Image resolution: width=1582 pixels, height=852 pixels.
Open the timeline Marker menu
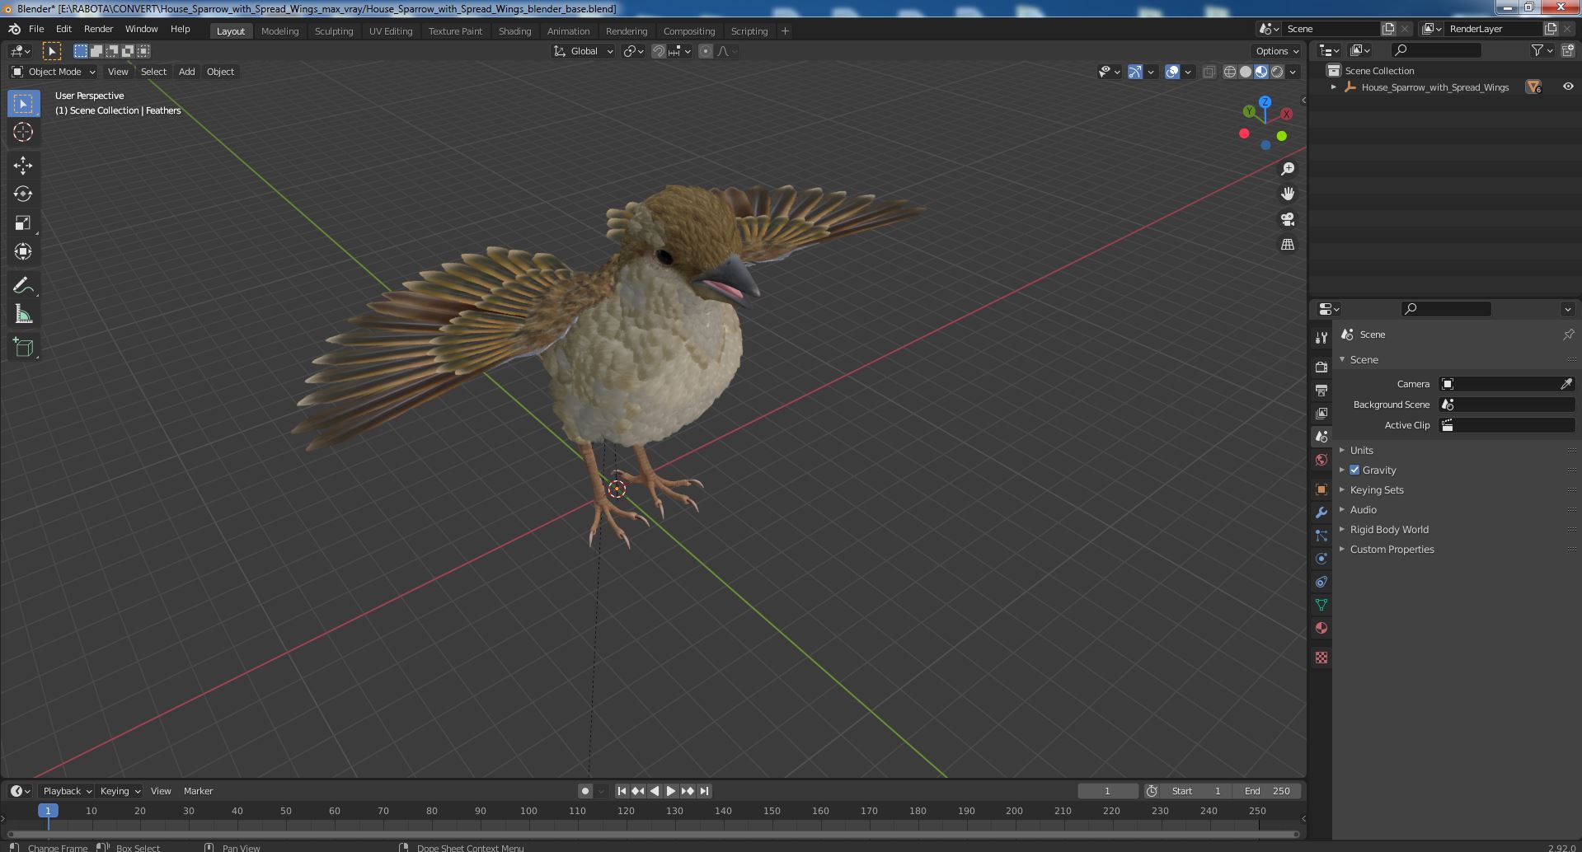(x=198, y=791)
